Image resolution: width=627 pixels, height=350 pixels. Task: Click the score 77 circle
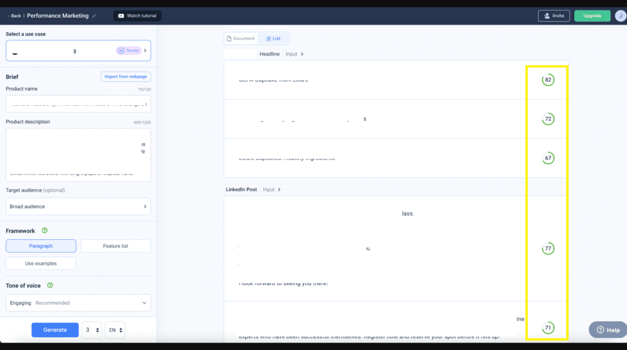[548, 248]
